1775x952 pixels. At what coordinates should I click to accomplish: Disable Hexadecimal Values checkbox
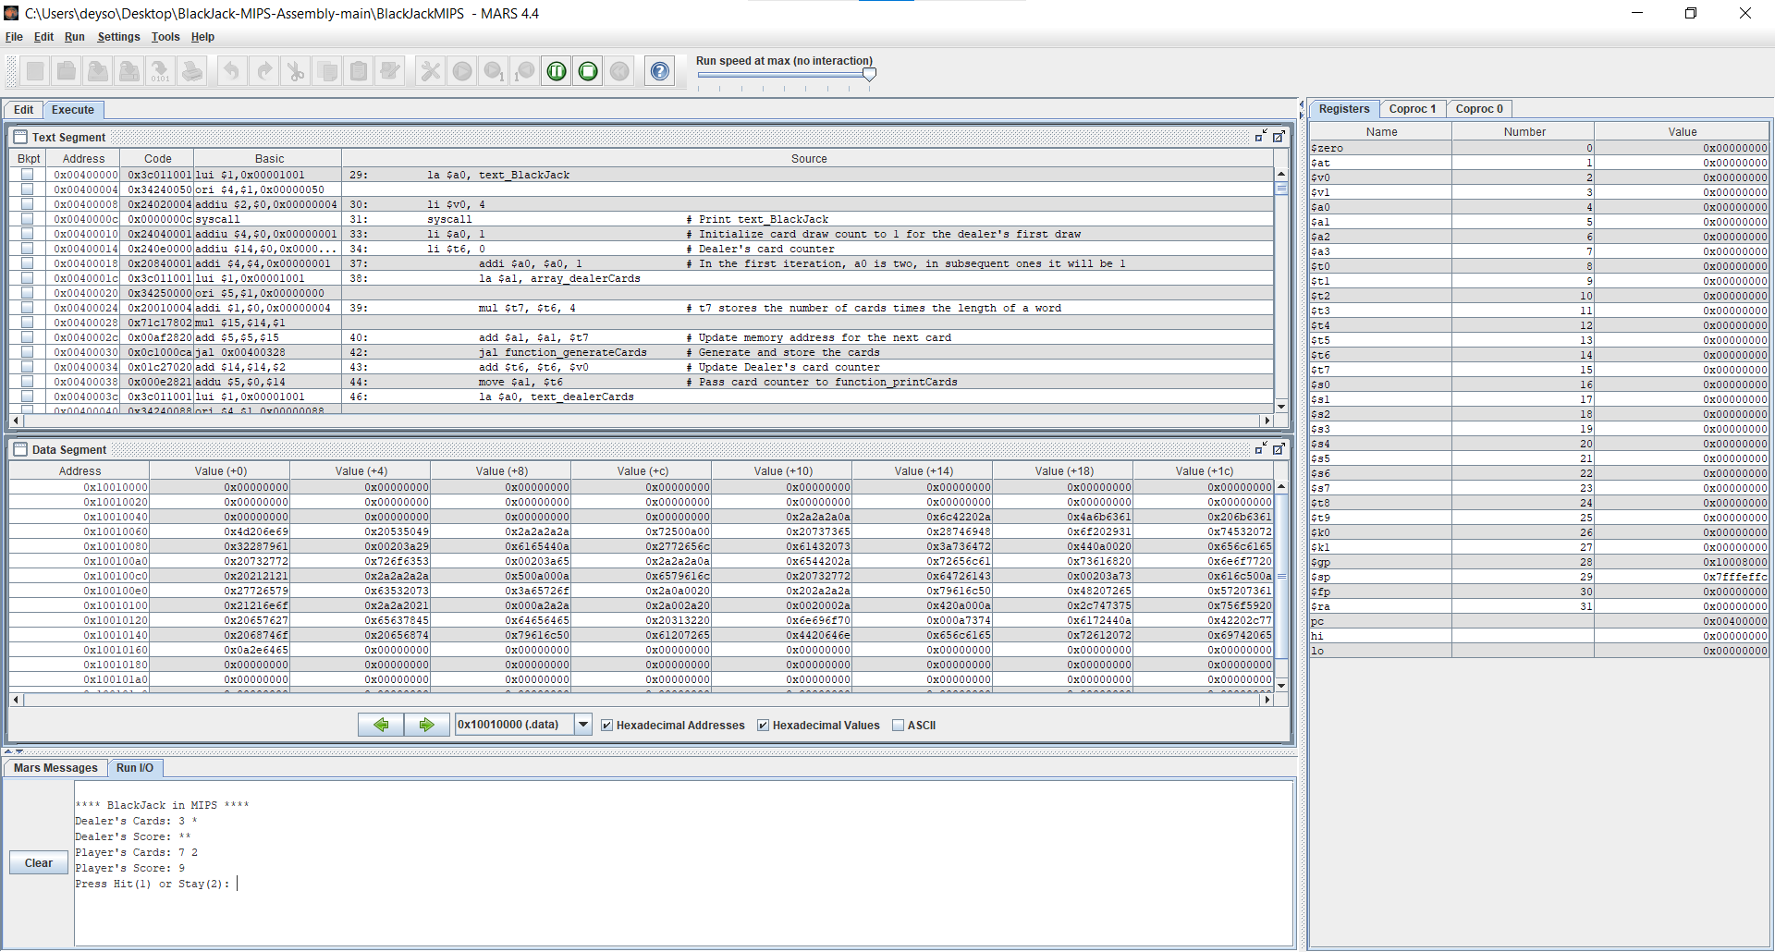pyautogui.click(x=763, y=726)
